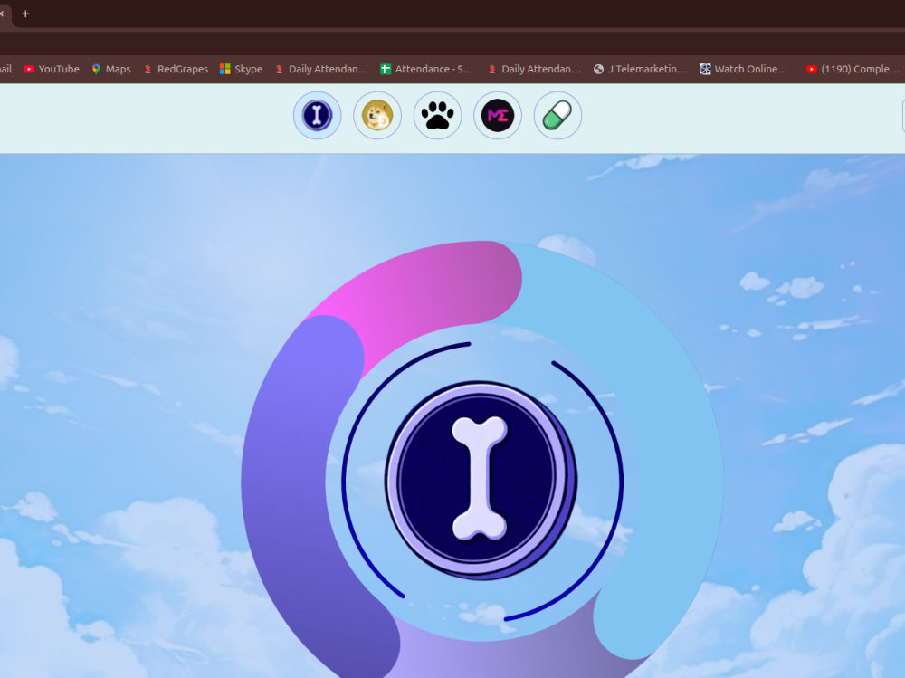Select the ME logo token icon
This screenshot has width=905, height=678.
tap(498, 116)
